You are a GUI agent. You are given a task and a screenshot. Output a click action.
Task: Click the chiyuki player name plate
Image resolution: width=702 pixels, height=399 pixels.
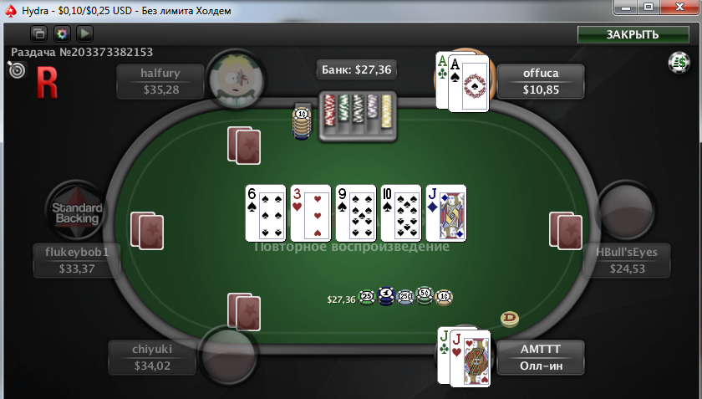[x=152, y=357]
